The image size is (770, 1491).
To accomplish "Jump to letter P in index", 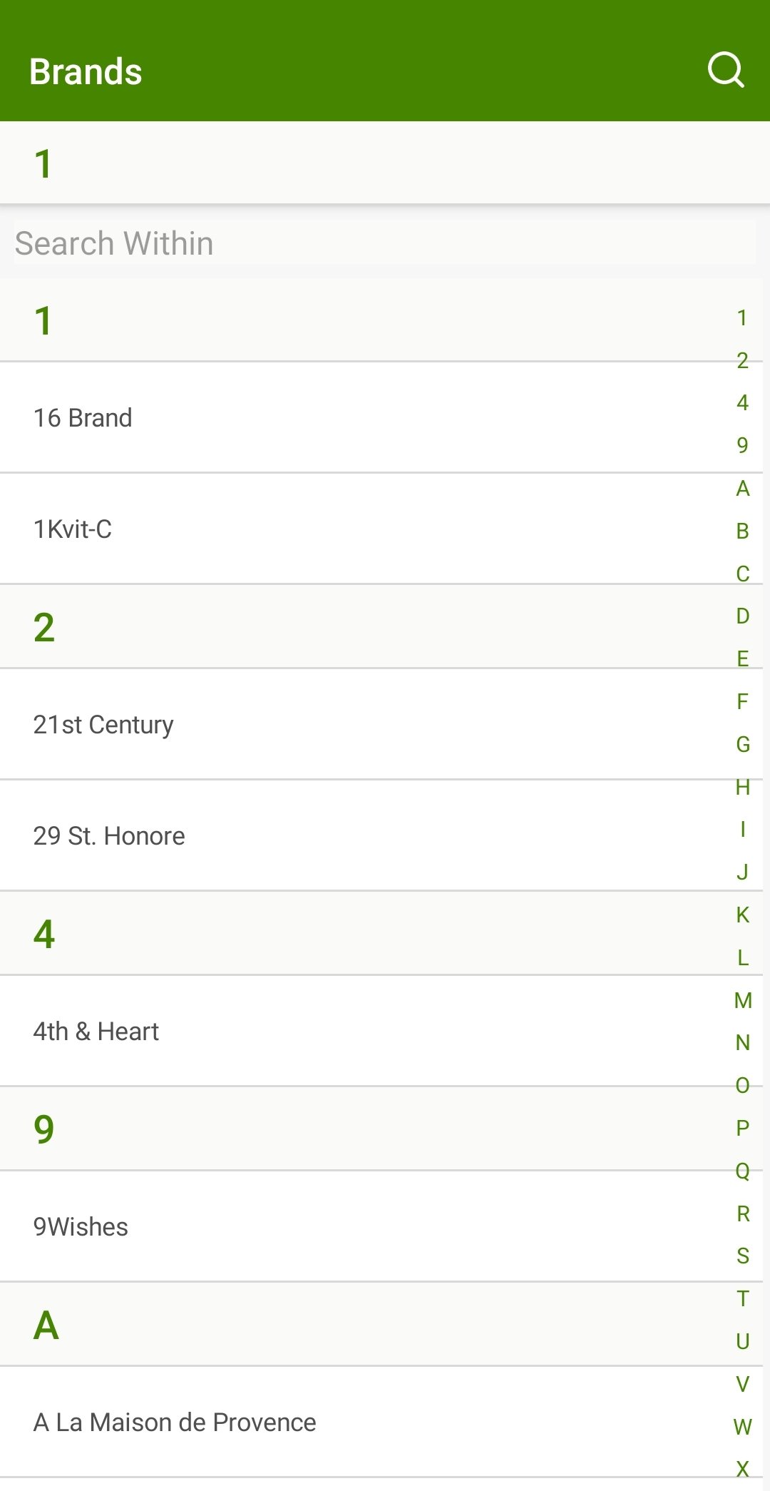I will 743,1128.
